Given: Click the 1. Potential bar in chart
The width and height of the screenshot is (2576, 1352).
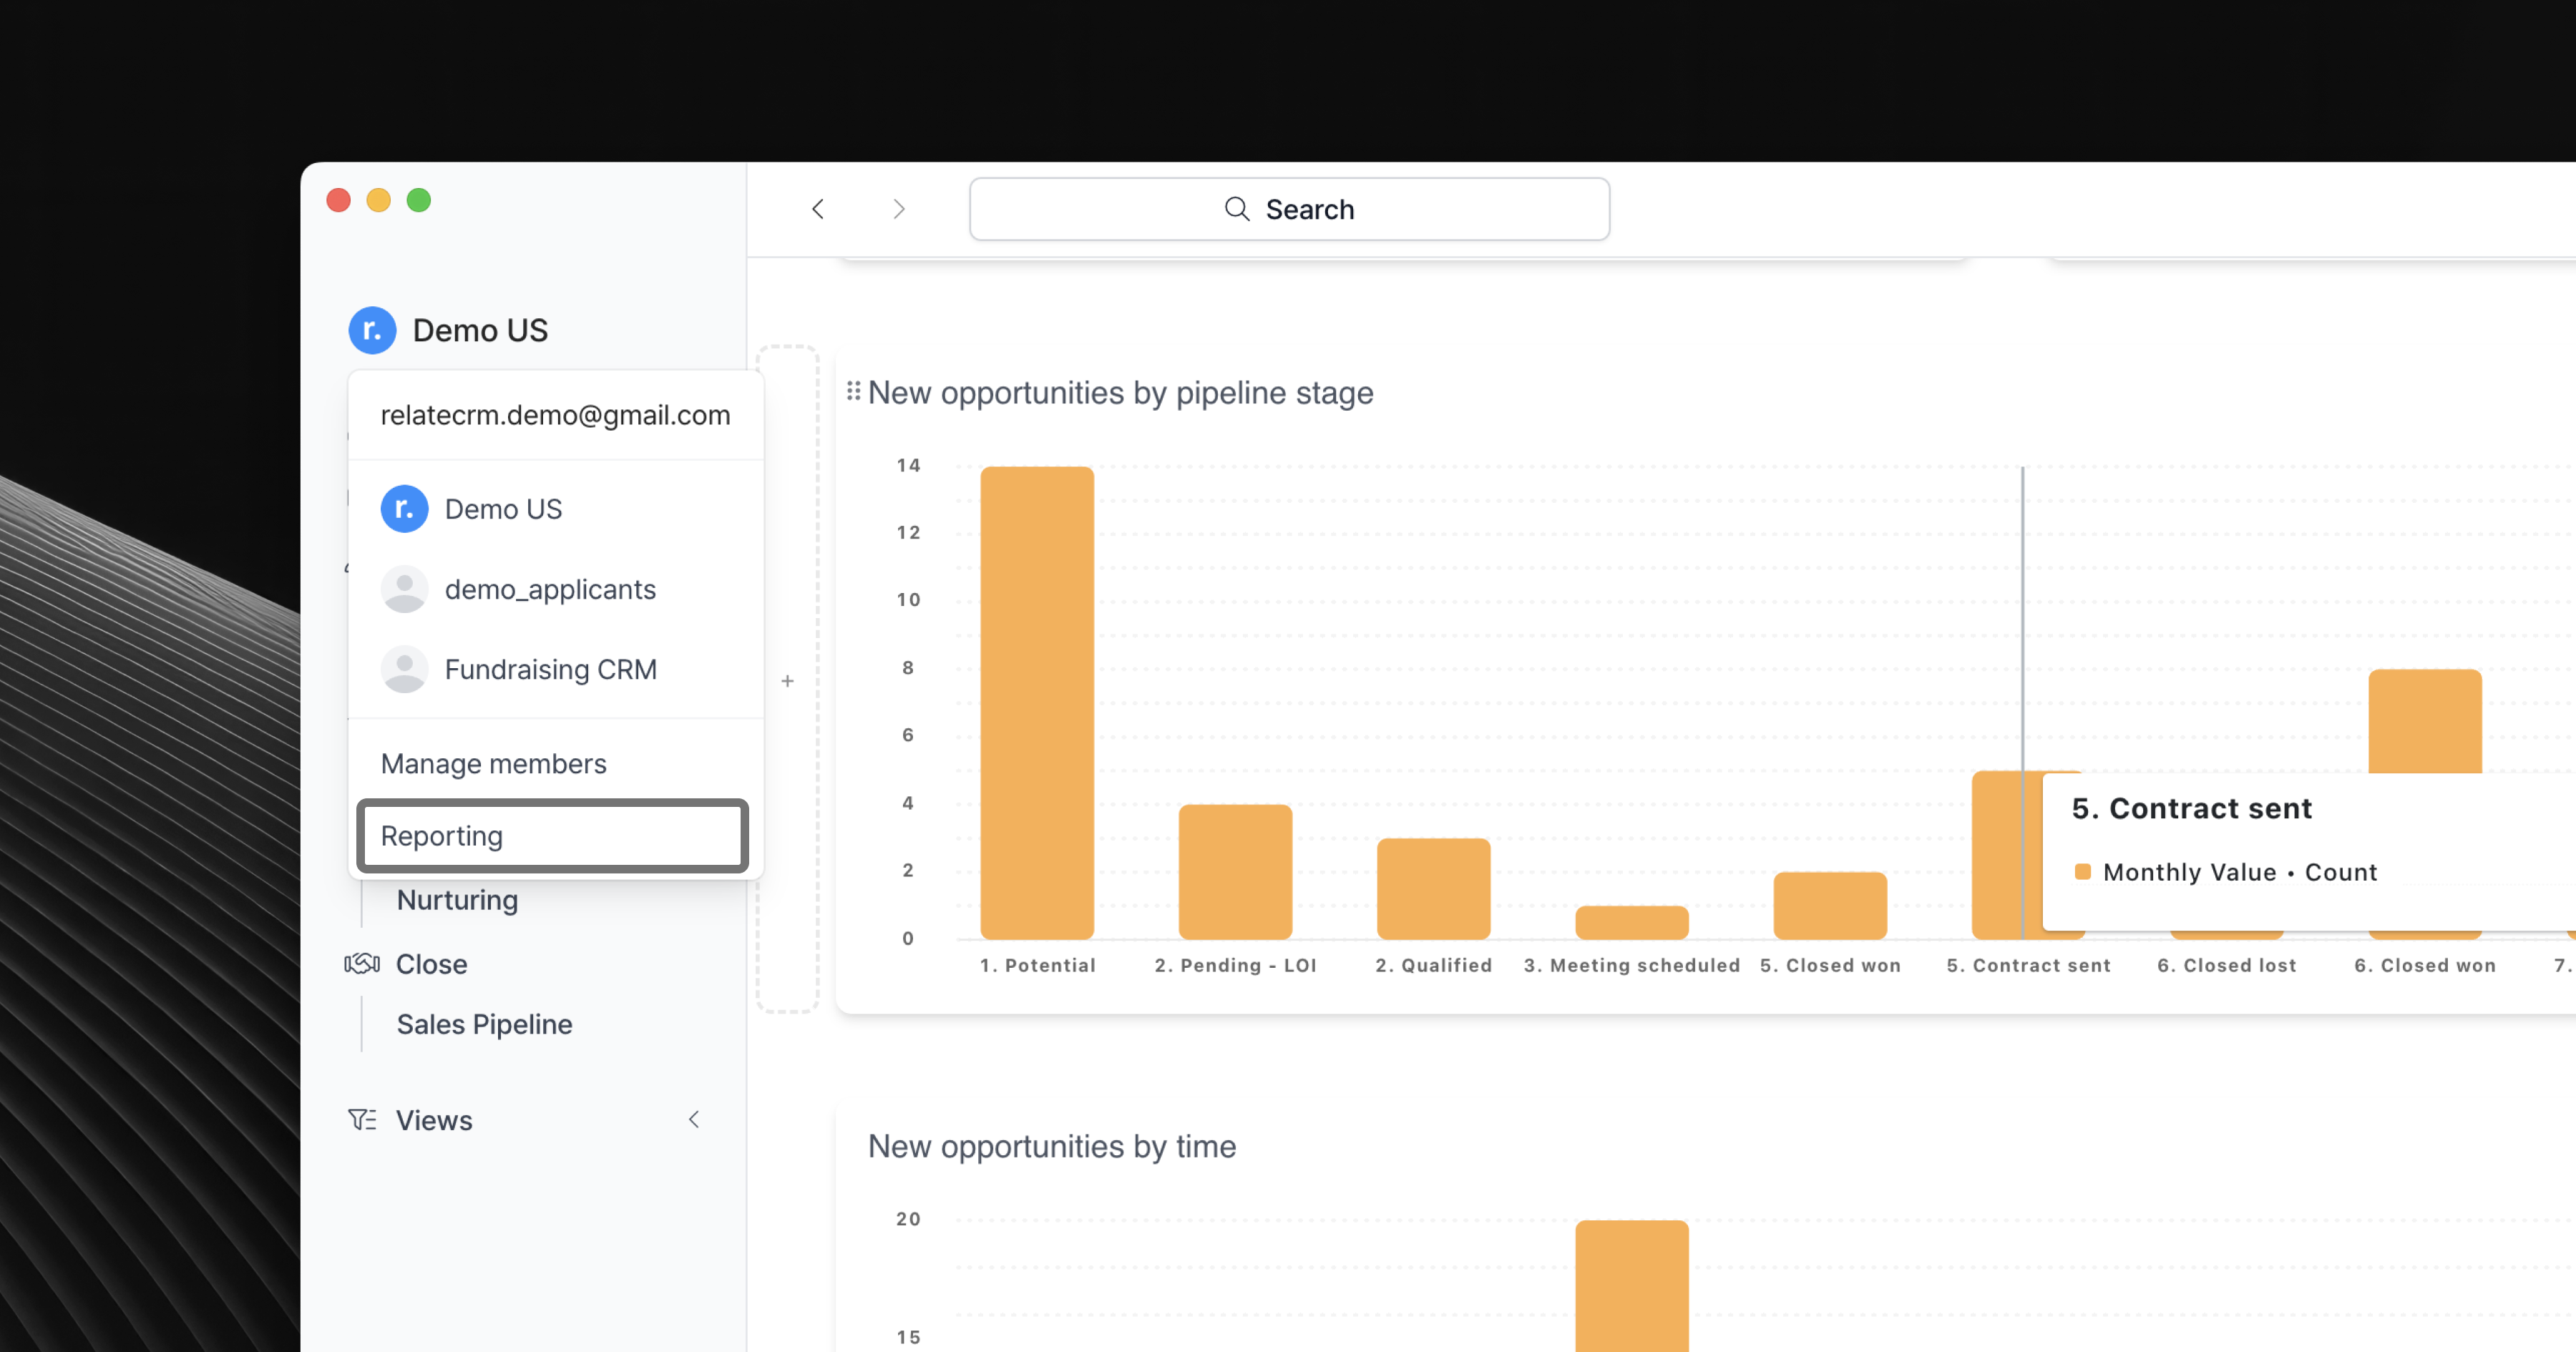Looking at the screenshot, I should [1037, 702].
